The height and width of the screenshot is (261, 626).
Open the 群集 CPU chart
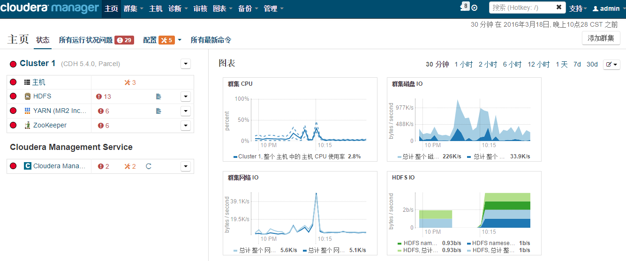(300, 119)
